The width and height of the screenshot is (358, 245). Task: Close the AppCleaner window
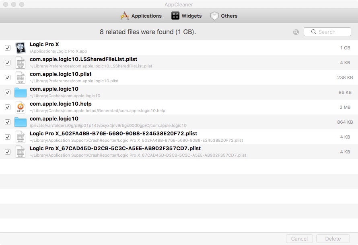6,4
